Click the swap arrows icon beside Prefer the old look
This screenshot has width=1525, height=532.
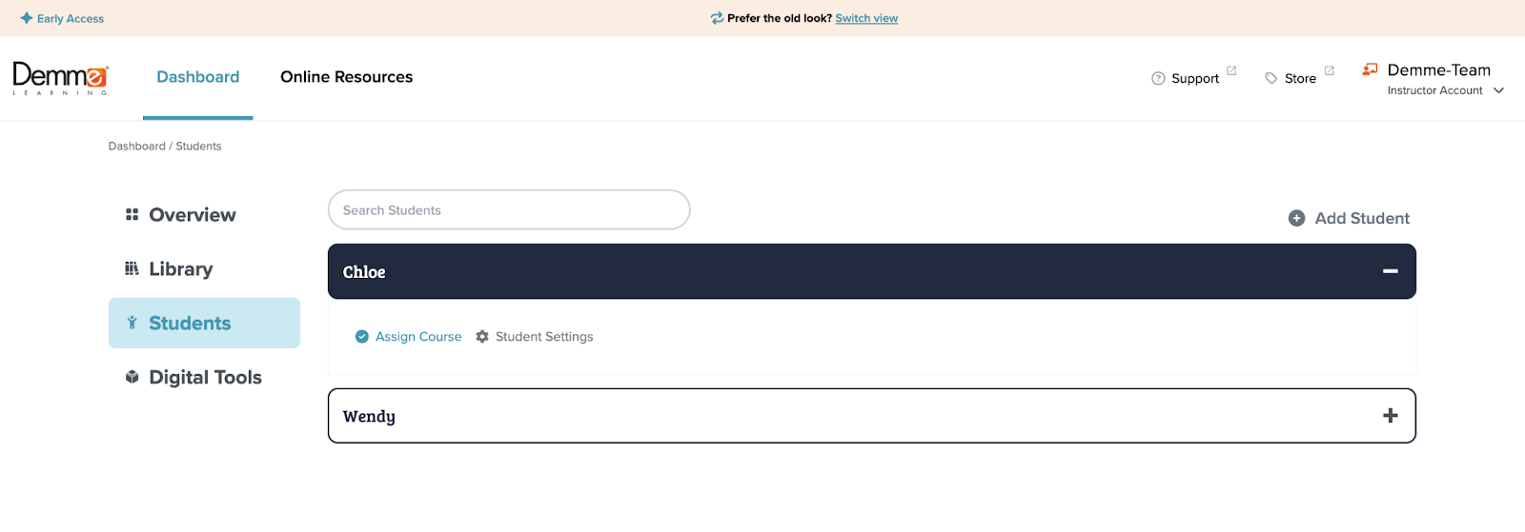click(x=717, y=18)
